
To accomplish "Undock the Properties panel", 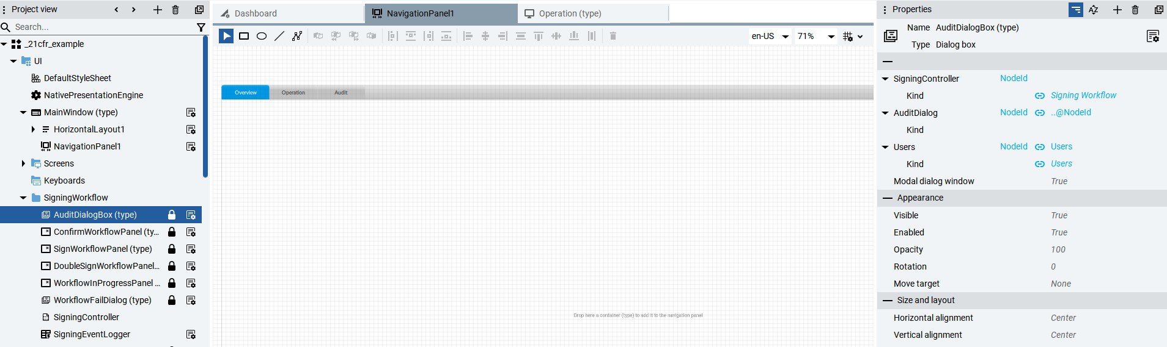I will pyautogui.click(x=1158, y=9).
